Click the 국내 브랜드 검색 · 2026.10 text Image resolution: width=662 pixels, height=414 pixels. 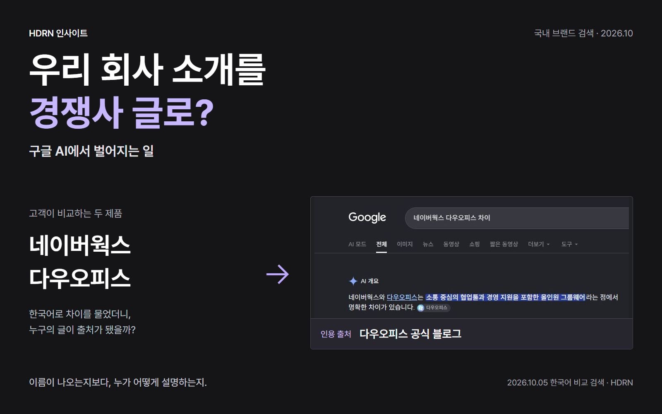583,34
